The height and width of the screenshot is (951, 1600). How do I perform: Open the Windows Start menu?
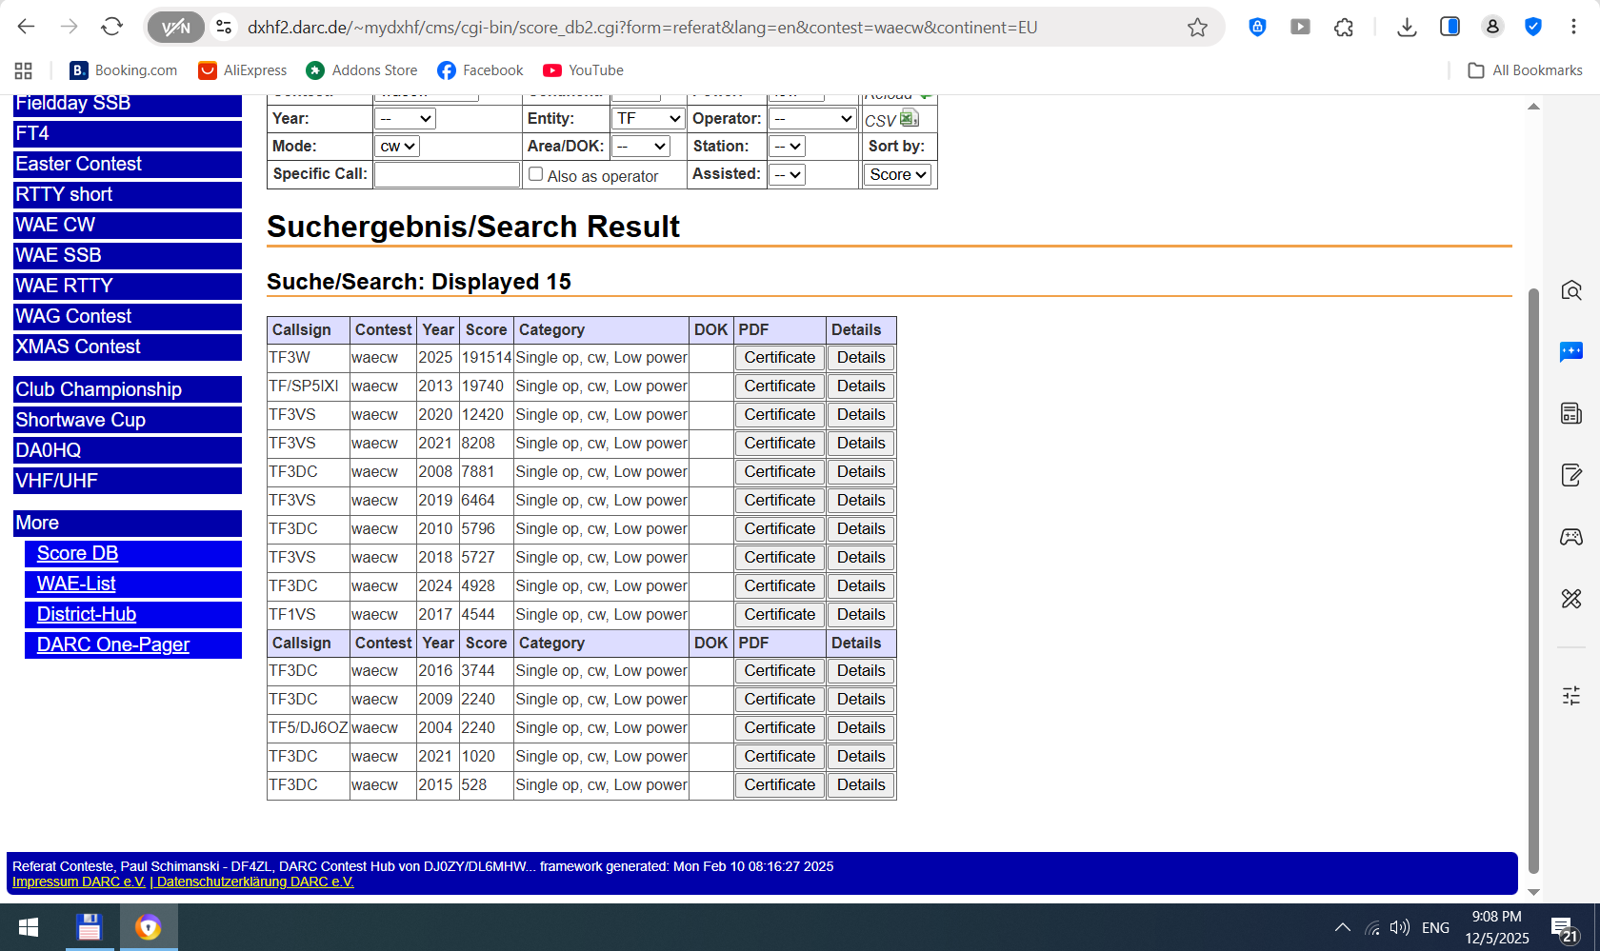(29, 927)
